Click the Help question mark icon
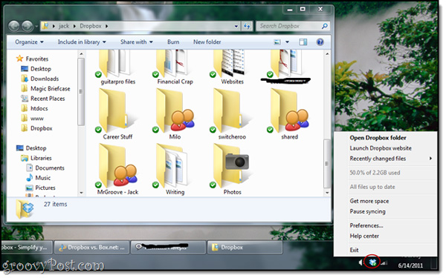 [x=320, y=42]
